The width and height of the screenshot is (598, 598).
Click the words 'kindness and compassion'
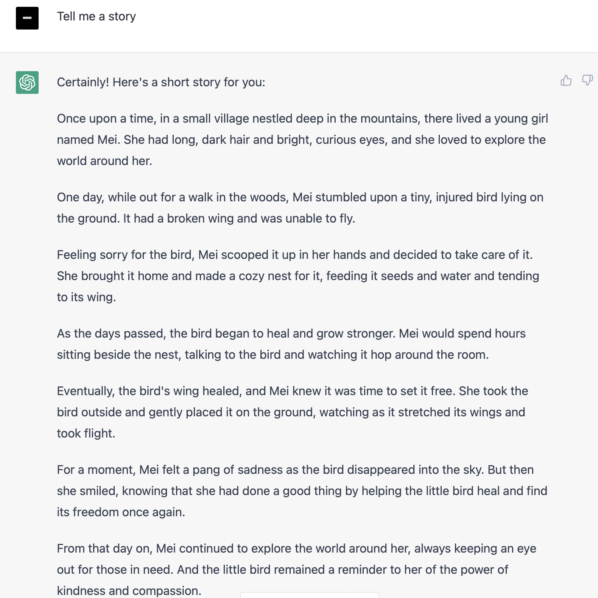coord(128,591)
